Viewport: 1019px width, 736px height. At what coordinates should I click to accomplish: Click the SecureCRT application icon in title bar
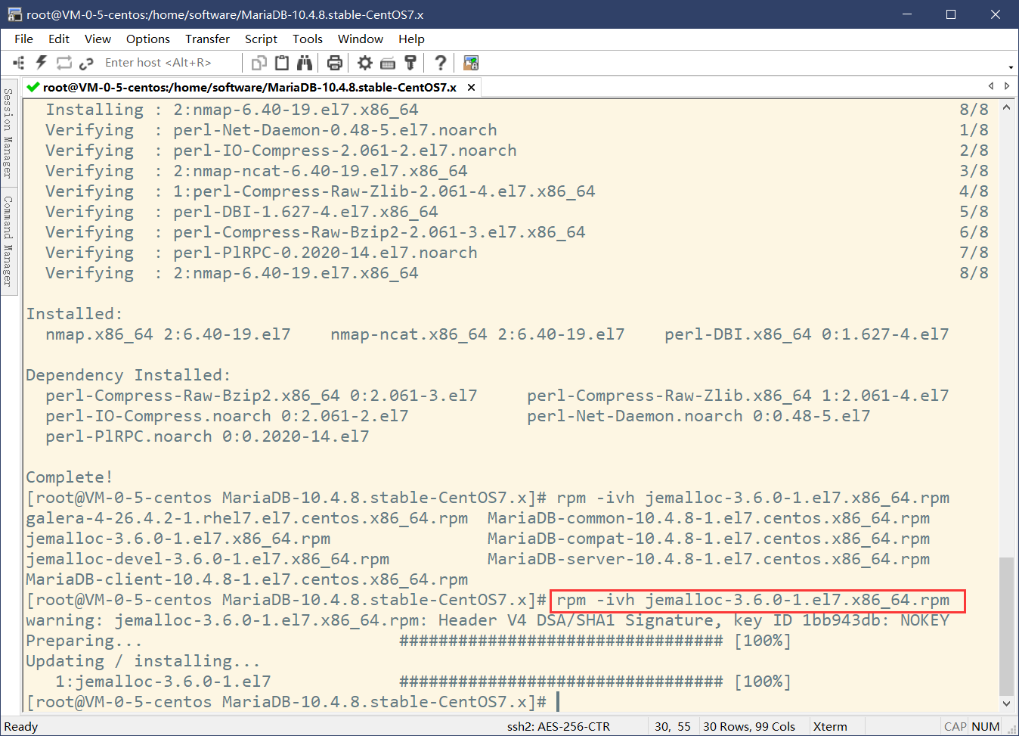[x=14, y=14]
